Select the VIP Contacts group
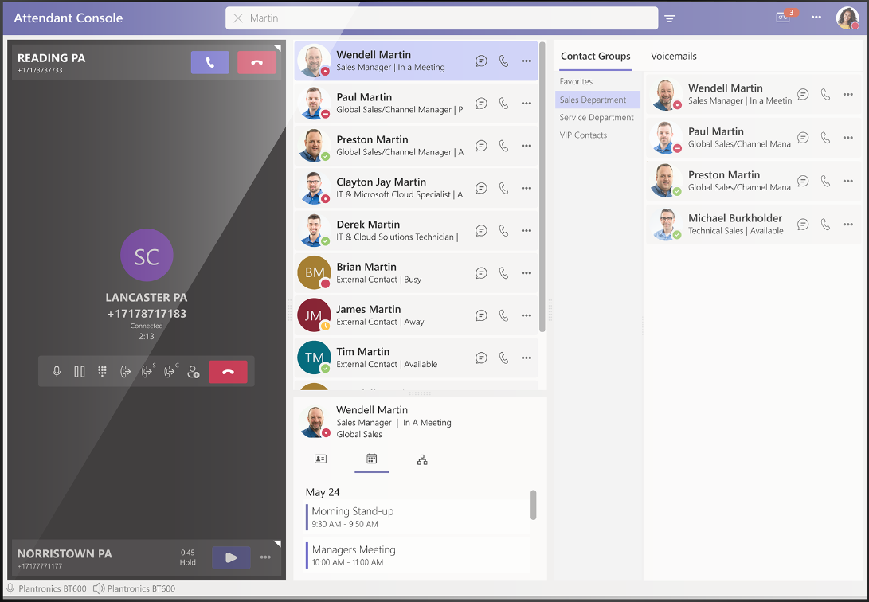The image size is (869, 602). (x=583, y=135)
